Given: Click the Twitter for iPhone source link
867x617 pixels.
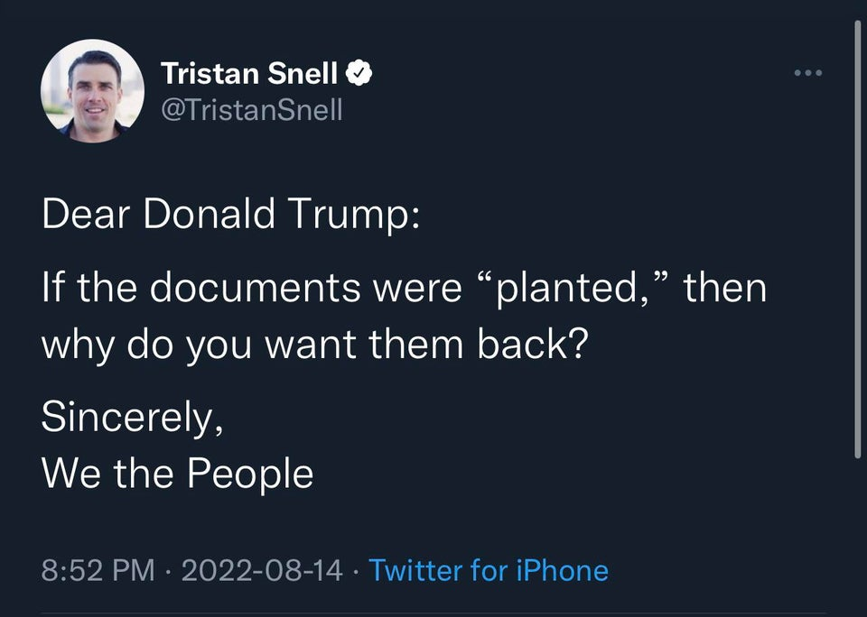Looking at the screenshot, I should (489, 570).
